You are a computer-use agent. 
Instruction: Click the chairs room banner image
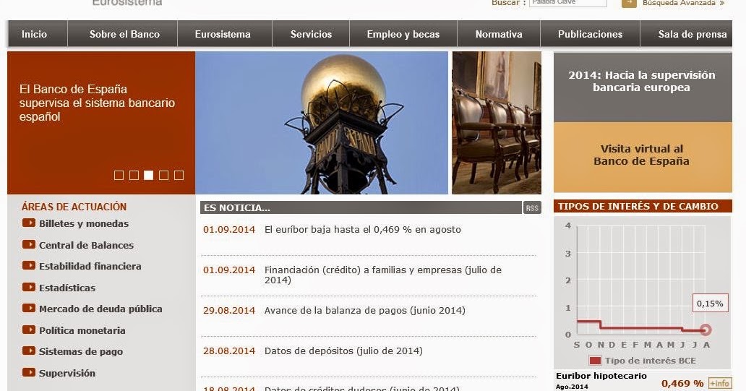pyautogui.click(x=496, y=123)
